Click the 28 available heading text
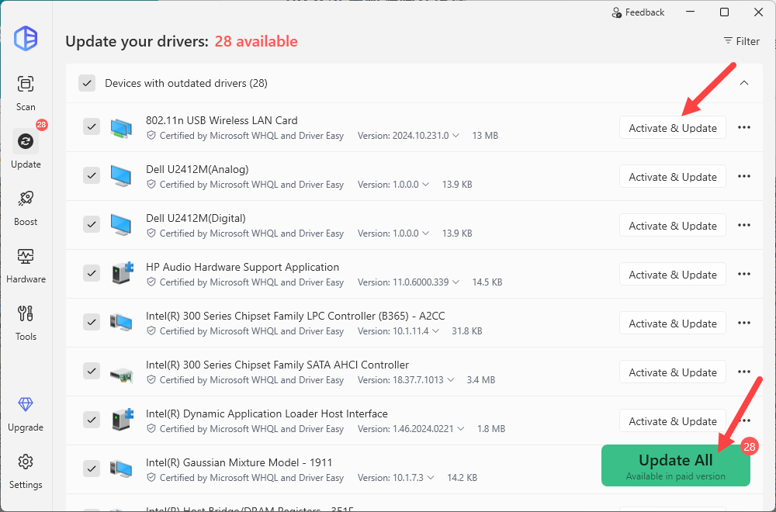 tap(256, 41)
